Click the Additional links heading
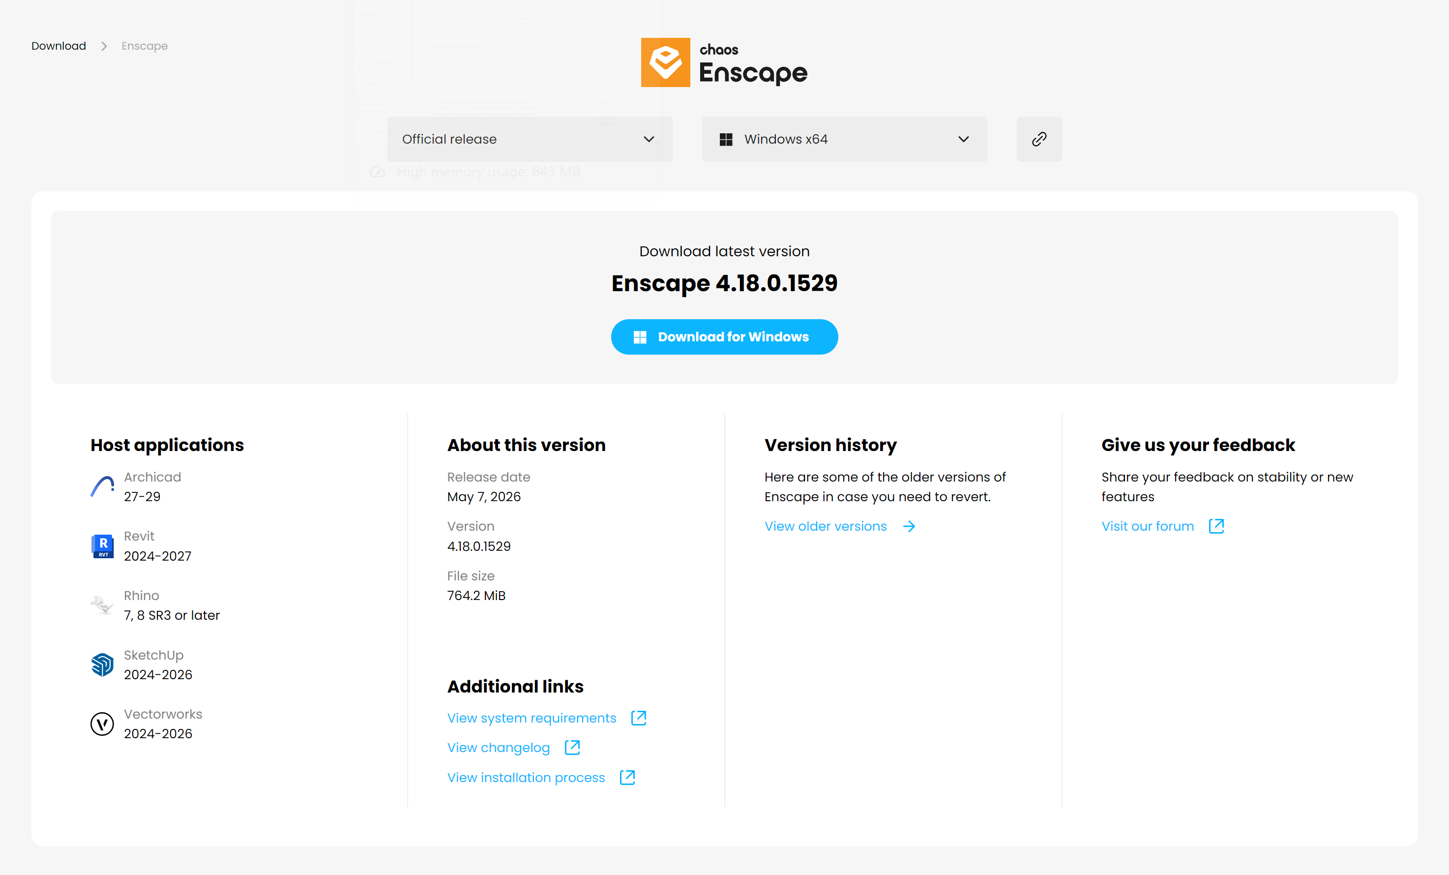This screenshot has height=875, width=1449. click(x=515, y=686)
